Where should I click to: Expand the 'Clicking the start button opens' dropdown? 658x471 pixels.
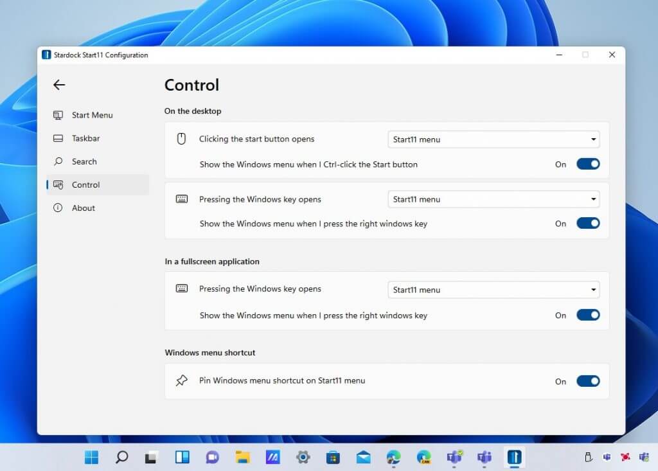point(493,139)
